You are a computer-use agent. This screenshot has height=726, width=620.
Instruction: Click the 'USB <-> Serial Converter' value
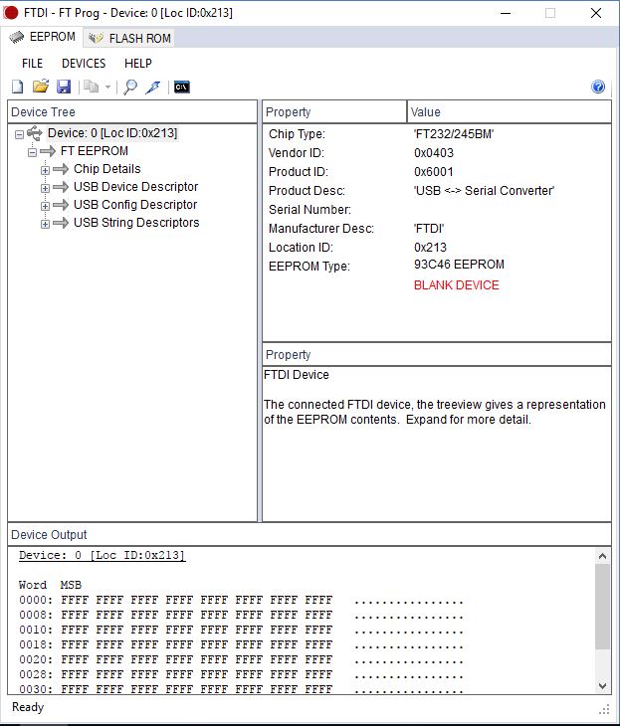[x=484, y=191]
